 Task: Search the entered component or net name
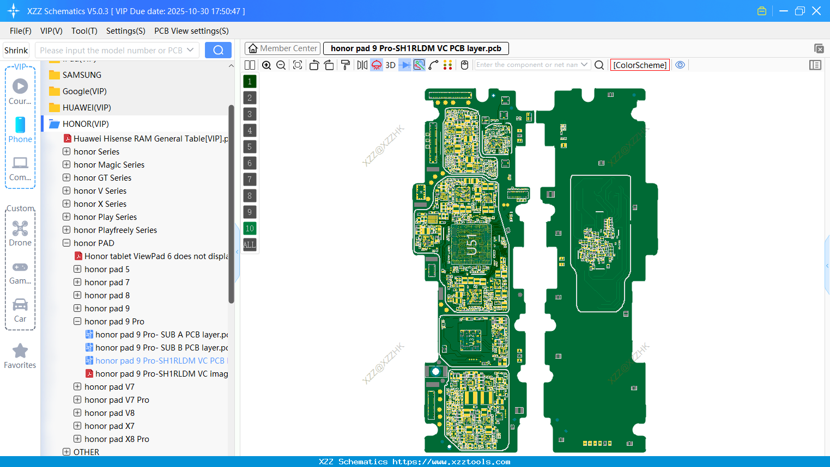[x=599, y=65]
